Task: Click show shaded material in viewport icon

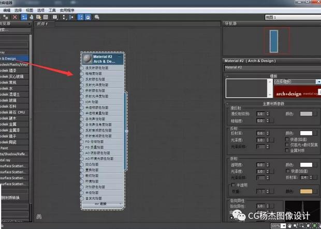Action: tap(38, 17)
